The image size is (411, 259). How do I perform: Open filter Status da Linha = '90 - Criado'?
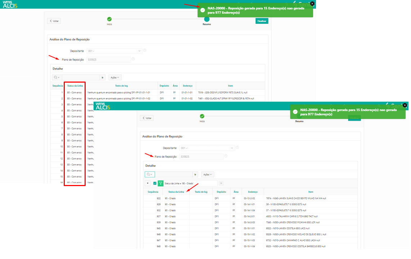coord(179,184)
